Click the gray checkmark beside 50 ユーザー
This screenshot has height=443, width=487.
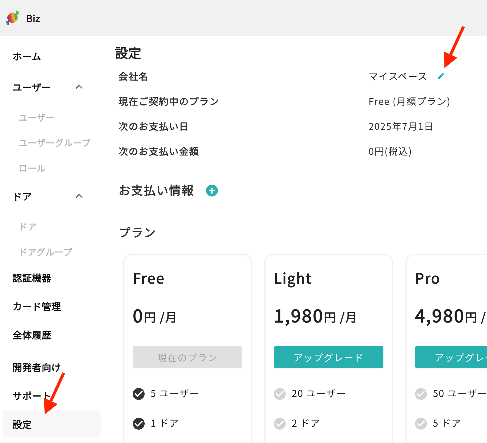point(421,394)
